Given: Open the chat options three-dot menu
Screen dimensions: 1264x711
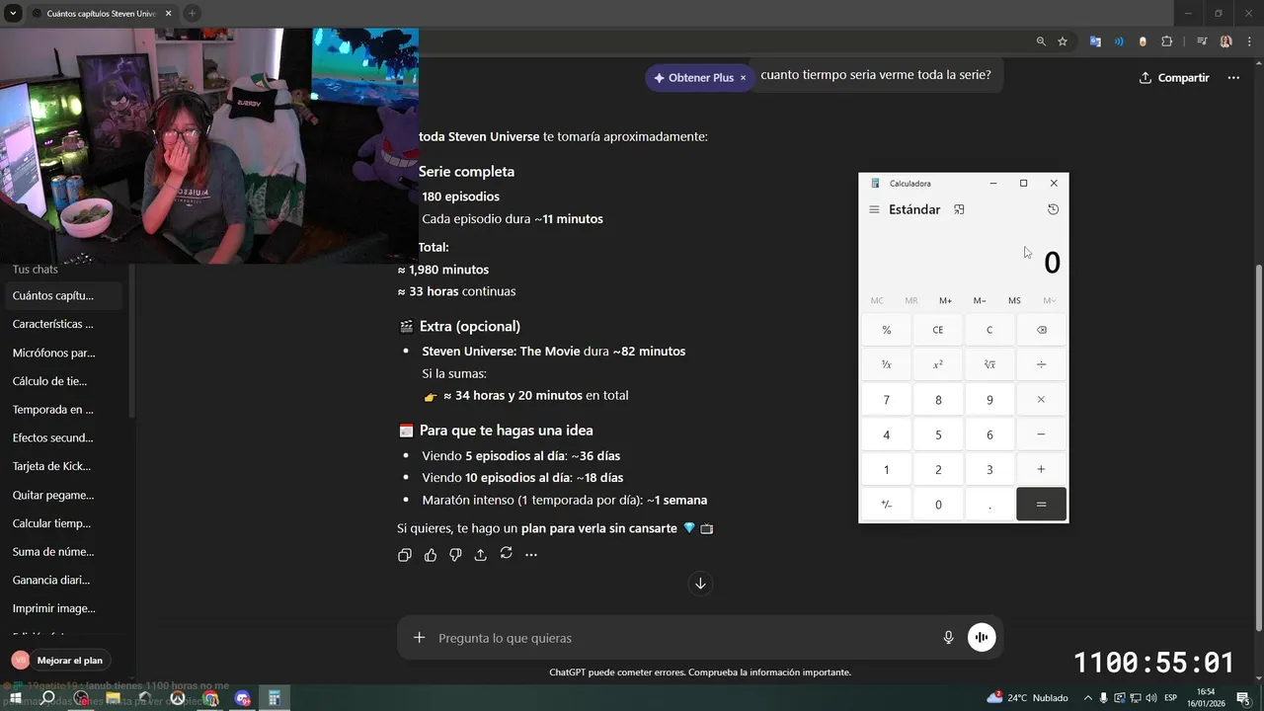Looking at the screenshot, I should pos(1233,77).
